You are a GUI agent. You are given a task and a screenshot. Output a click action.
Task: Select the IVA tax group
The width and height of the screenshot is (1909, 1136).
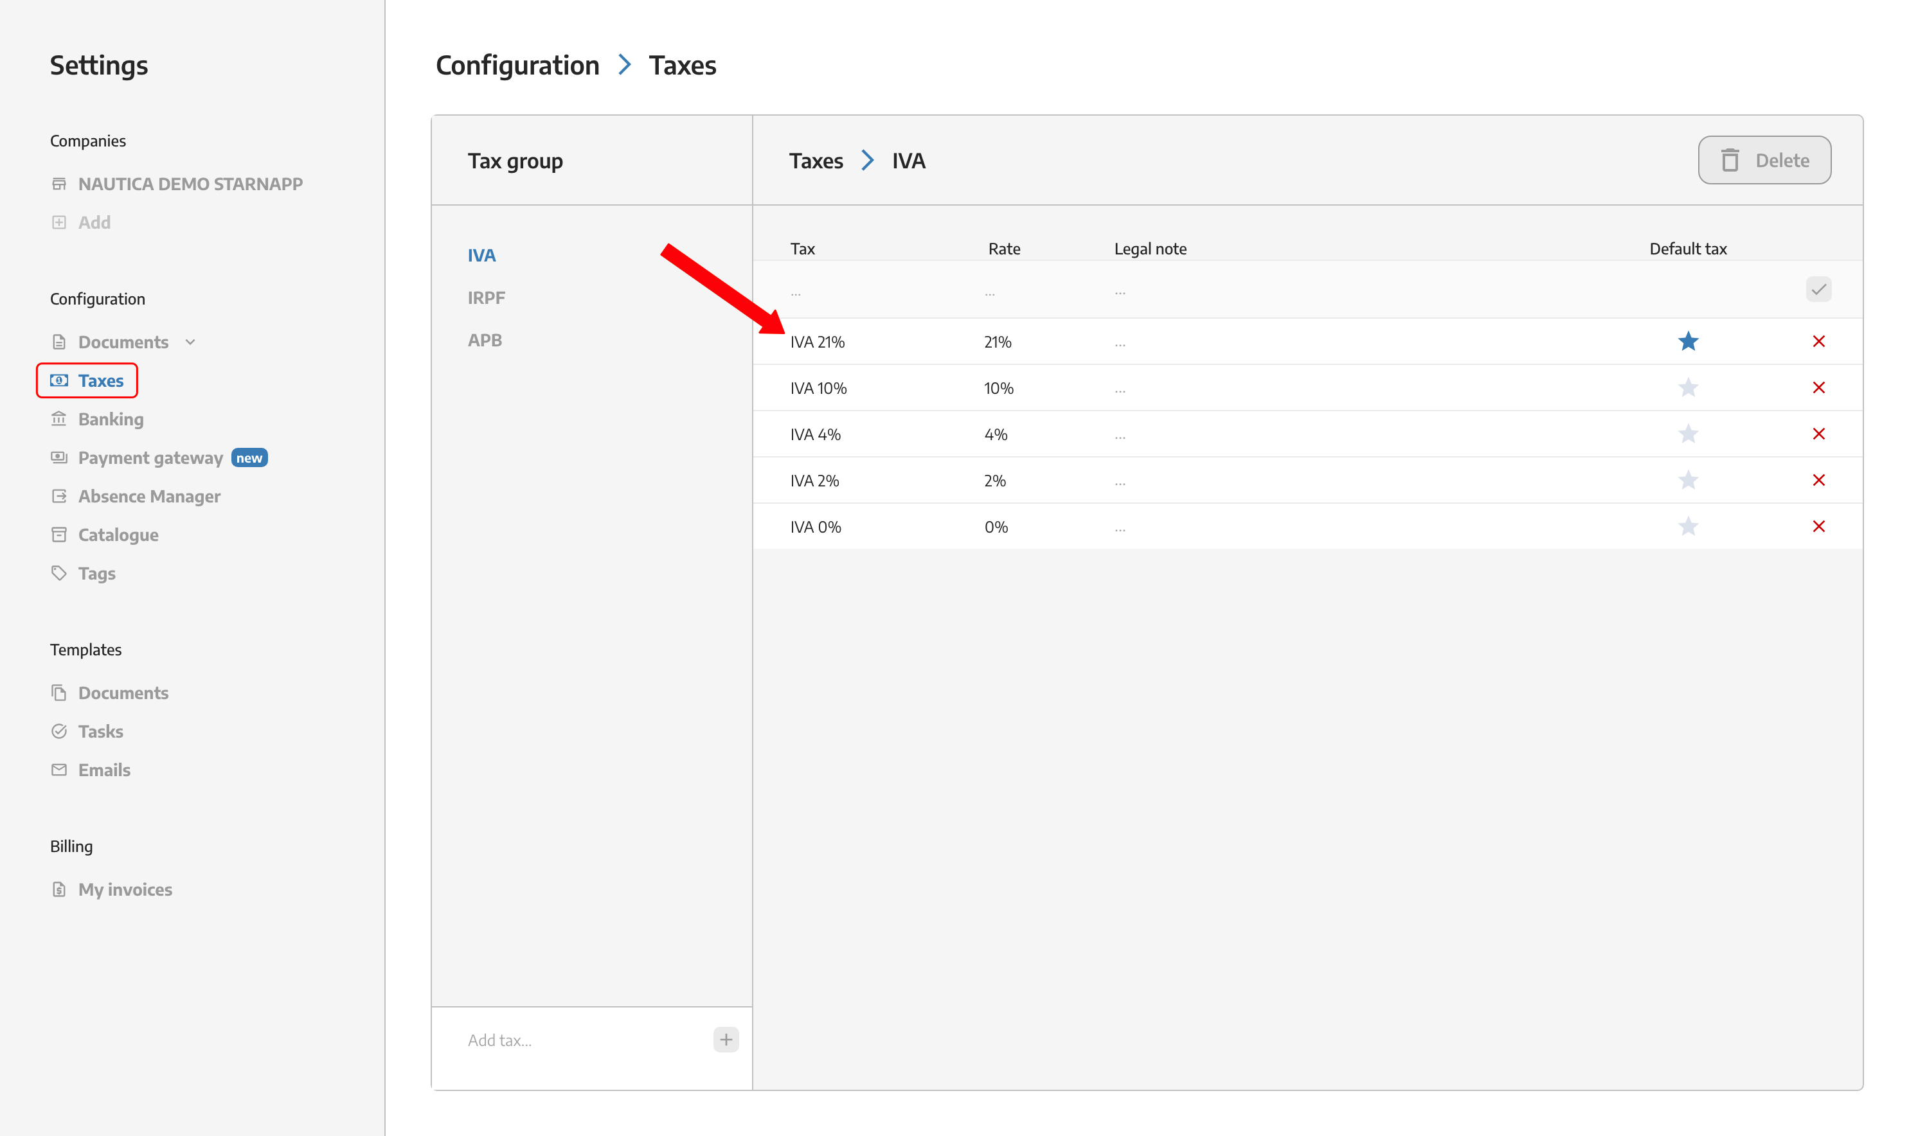tap(481, 255)
